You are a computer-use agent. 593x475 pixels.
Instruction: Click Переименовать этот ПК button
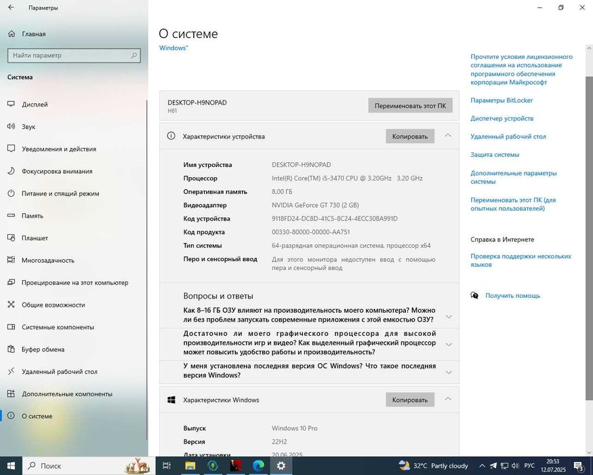[x=410, y=105]
